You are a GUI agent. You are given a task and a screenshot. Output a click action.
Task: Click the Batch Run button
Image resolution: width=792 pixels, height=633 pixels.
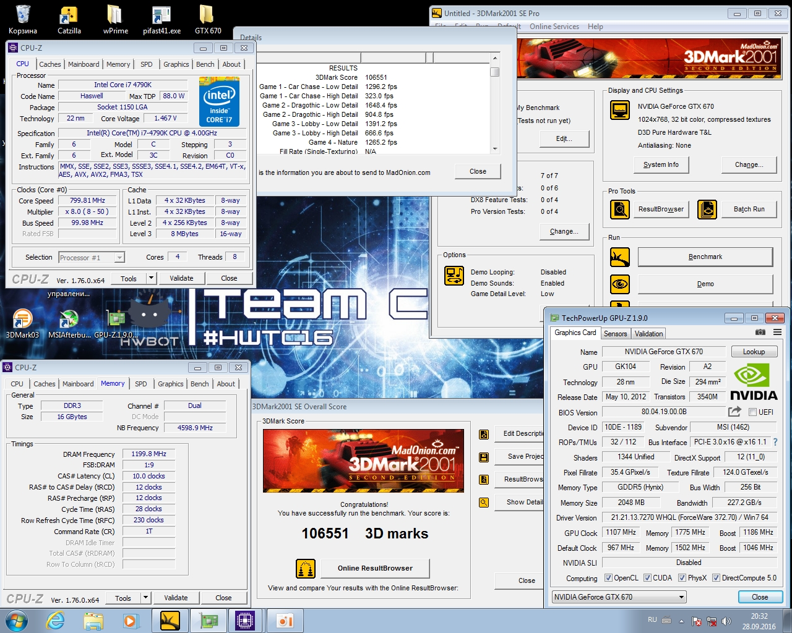click(749, 210)
